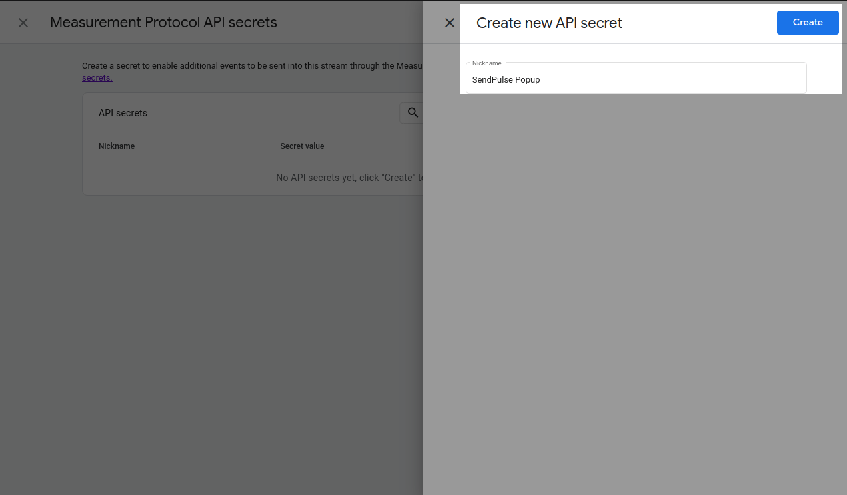Viewport: 847px width, 495px height.
Task: Click the Nickname column header
Action: (117, 146)
